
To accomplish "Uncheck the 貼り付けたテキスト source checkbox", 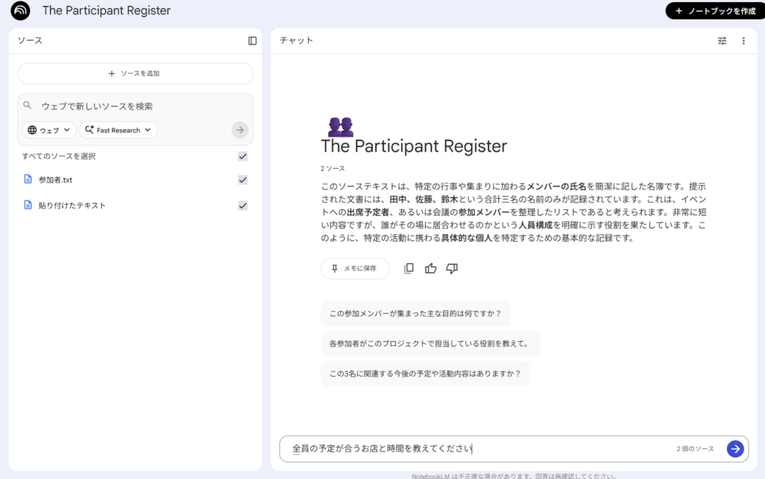I will tap(243, 205).
